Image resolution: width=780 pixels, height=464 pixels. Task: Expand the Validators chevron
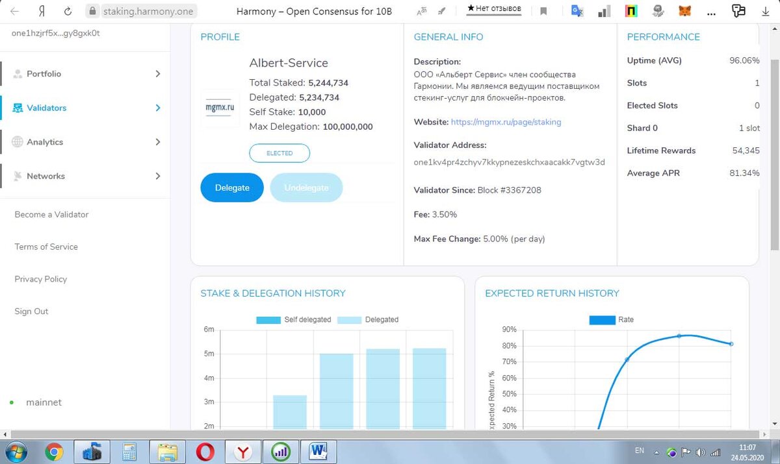157,108
